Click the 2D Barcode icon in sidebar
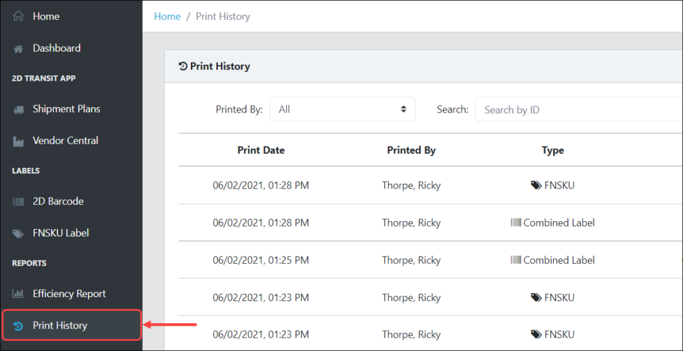Screen dimensions: 683x351 click(x=18, y=202)
